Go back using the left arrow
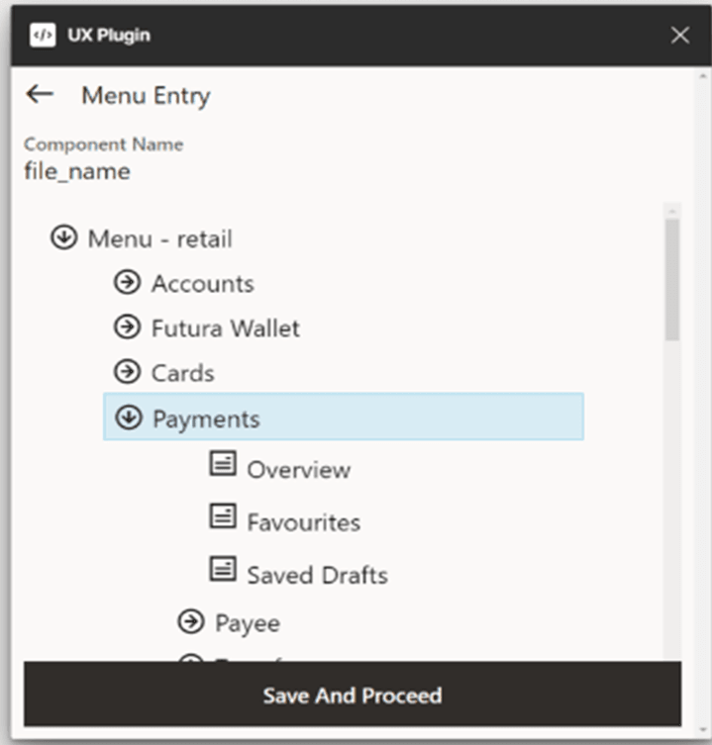Screen dimensions: 712x745 40,94
